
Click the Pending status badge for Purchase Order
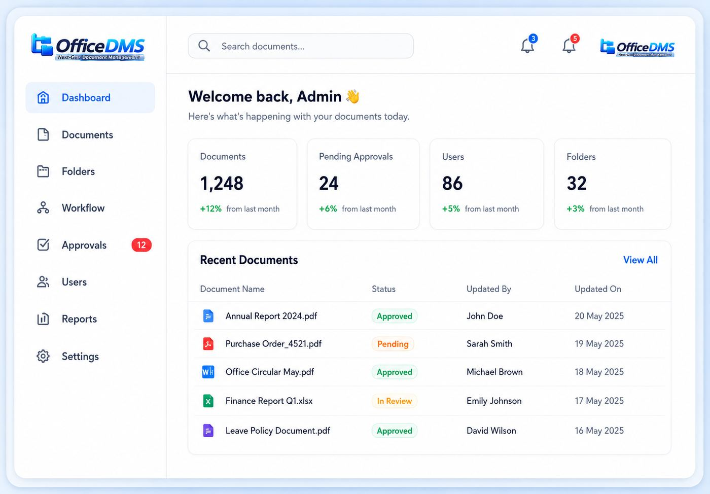click(393, 344)
